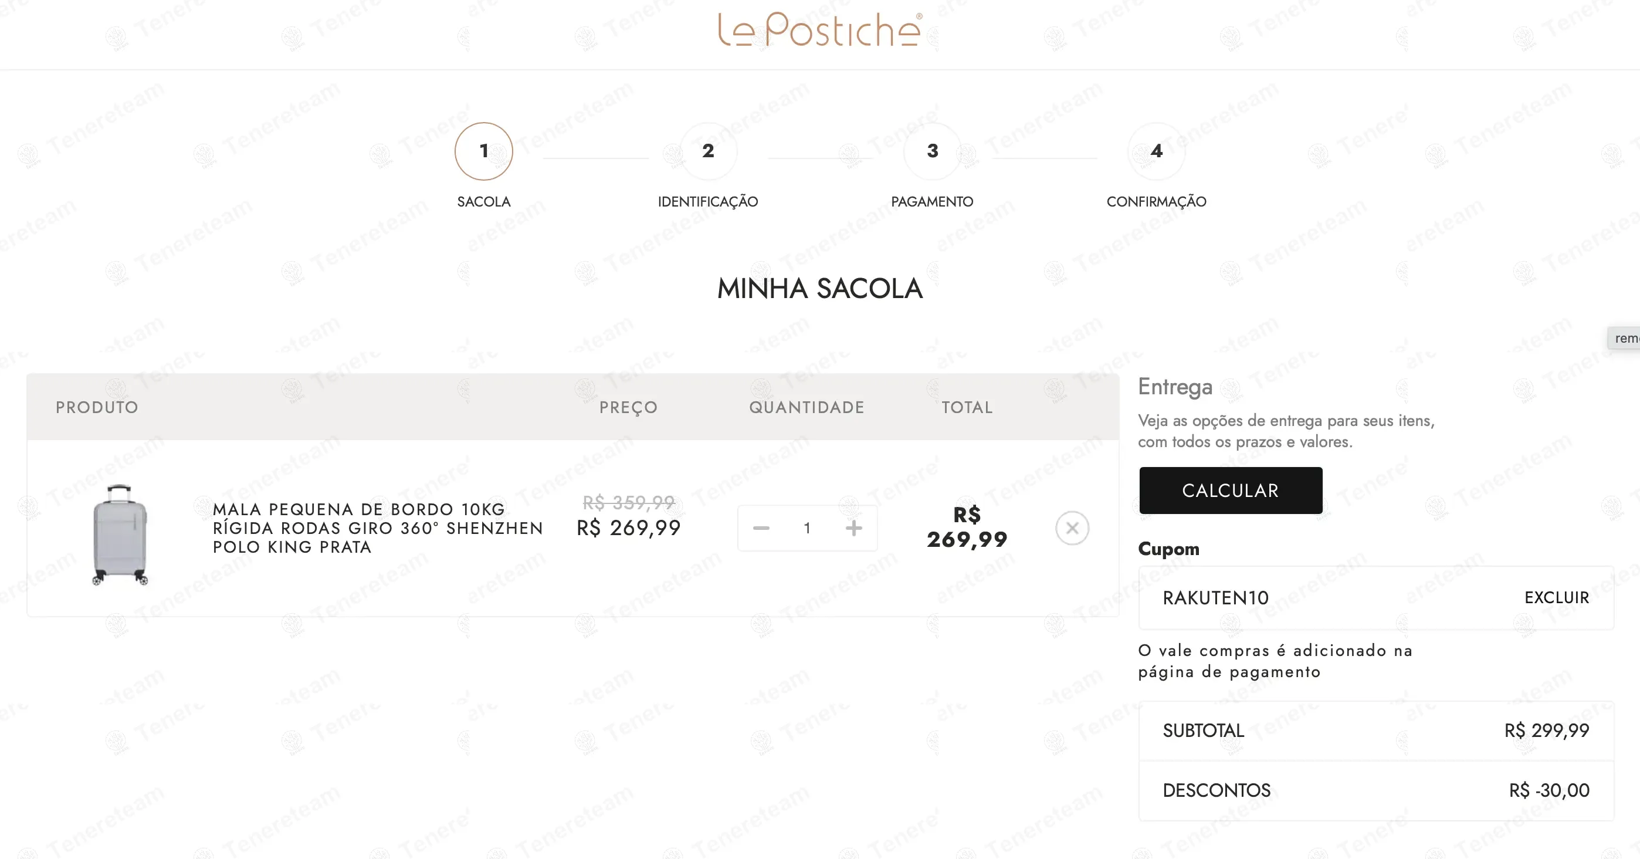The width and height of the screenshot is (1640, 859).
Task: Click the CALCULAR shipping button
Action: [x=1231, y=491]
